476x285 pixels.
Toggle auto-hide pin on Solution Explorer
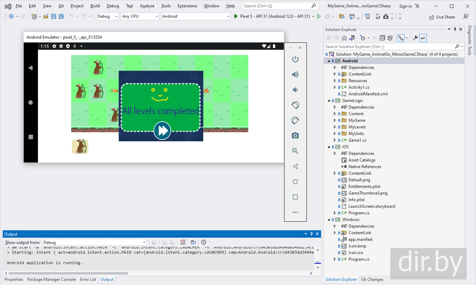[454, 30]
